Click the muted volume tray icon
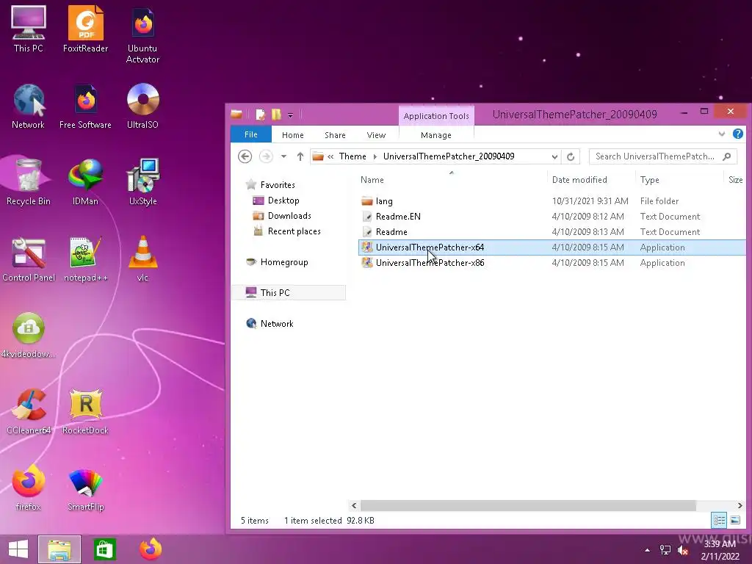Image resolution: width=752 pixels, height=564 pixels. (683, 550)
